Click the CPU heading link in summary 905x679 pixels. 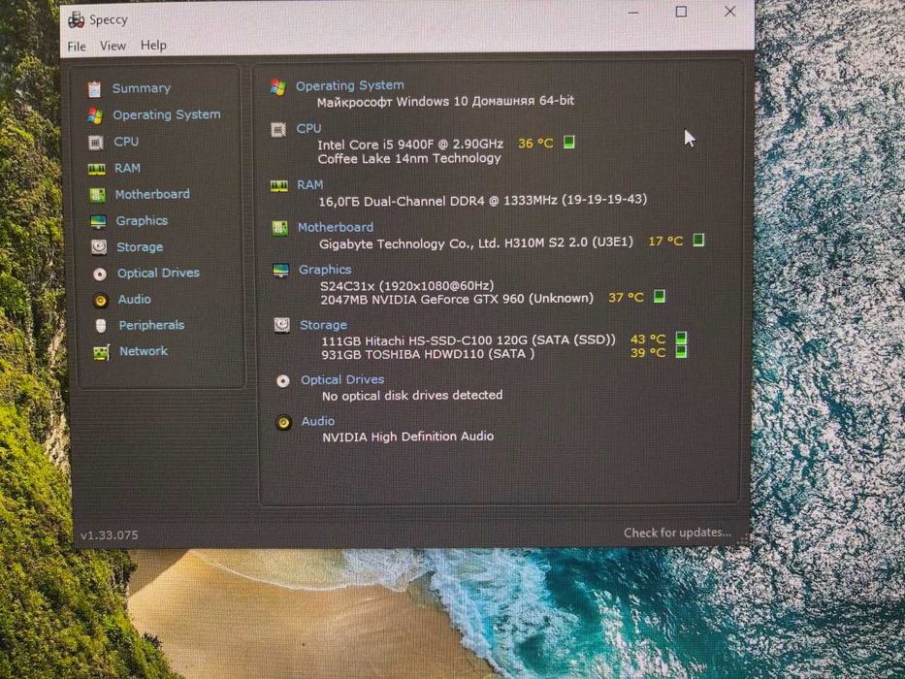click(308, 128)
